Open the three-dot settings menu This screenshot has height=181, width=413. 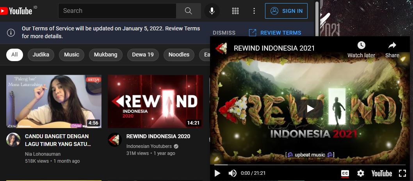pos(254,11)
